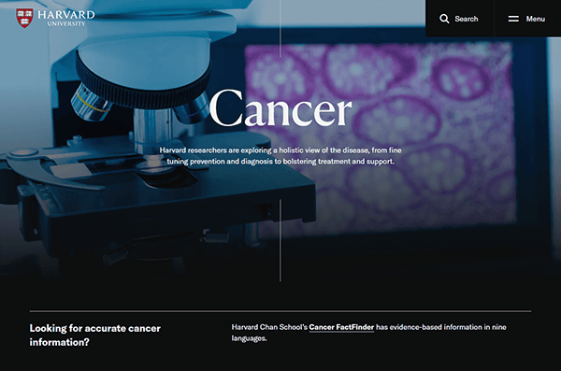Click the 'Harvard Chan School's' text
The height and width of the screenshot is (371, 561).
pyautogui.click(x=269, y=327)
